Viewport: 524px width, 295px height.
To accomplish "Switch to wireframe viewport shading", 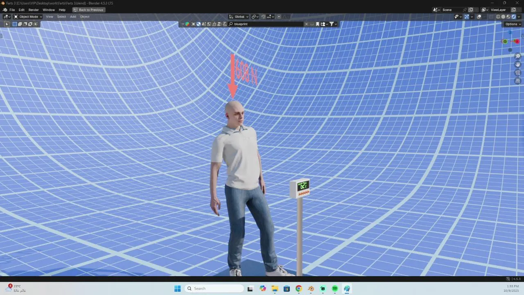I will click(498, 17).
